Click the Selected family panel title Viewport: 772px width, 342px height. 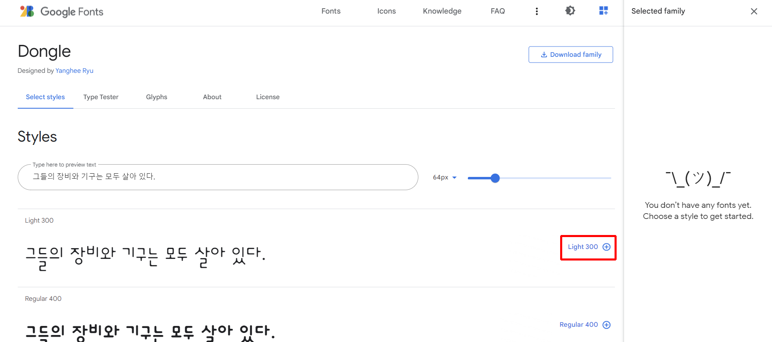658,11
